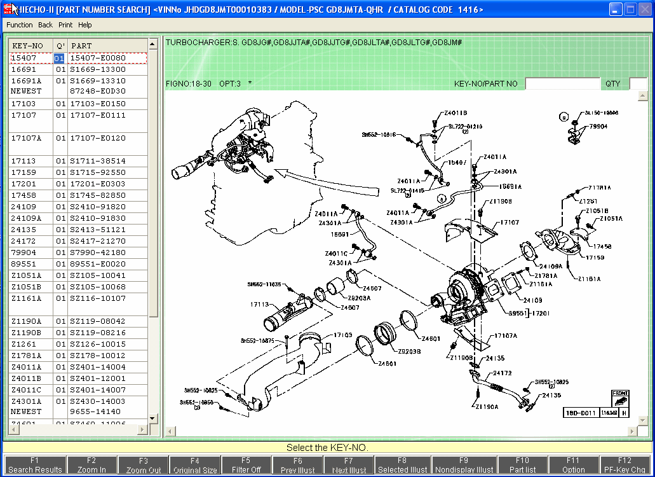Viewport: 655px width, 477px height.
Task: Open the F10 Part list
Action: pos(522,465)
